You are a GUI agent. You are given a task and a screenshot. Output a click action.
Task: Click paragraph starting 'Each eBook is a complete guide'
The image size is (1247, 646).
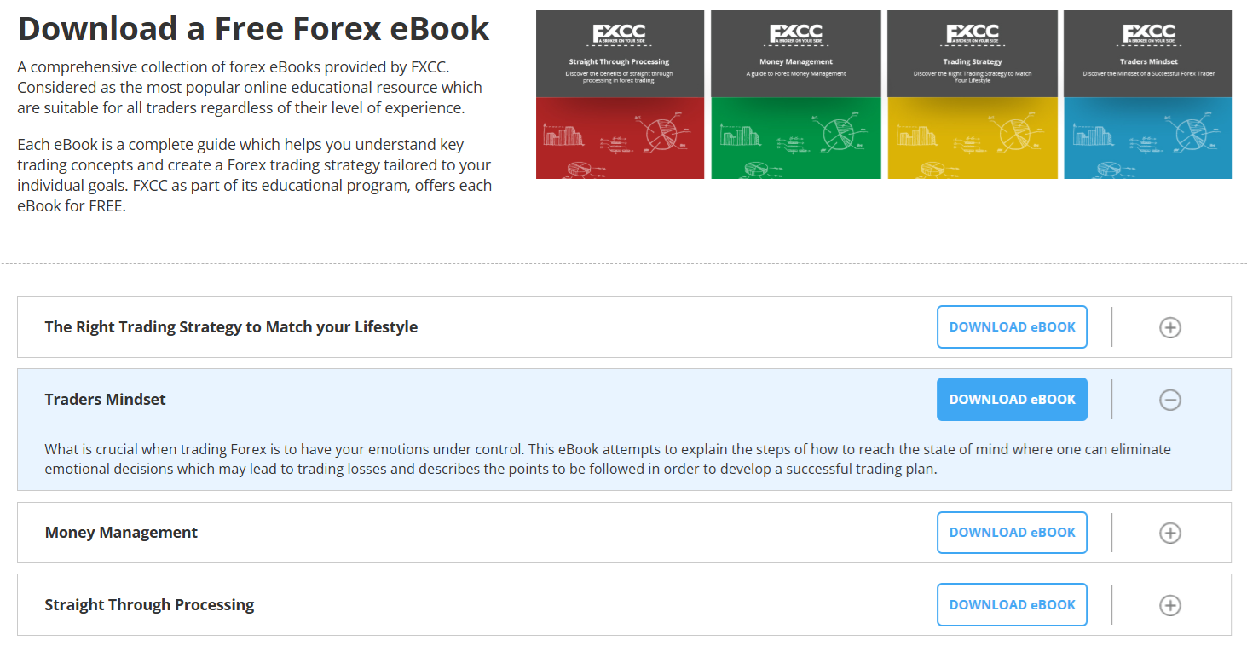(x=255, y=175)
